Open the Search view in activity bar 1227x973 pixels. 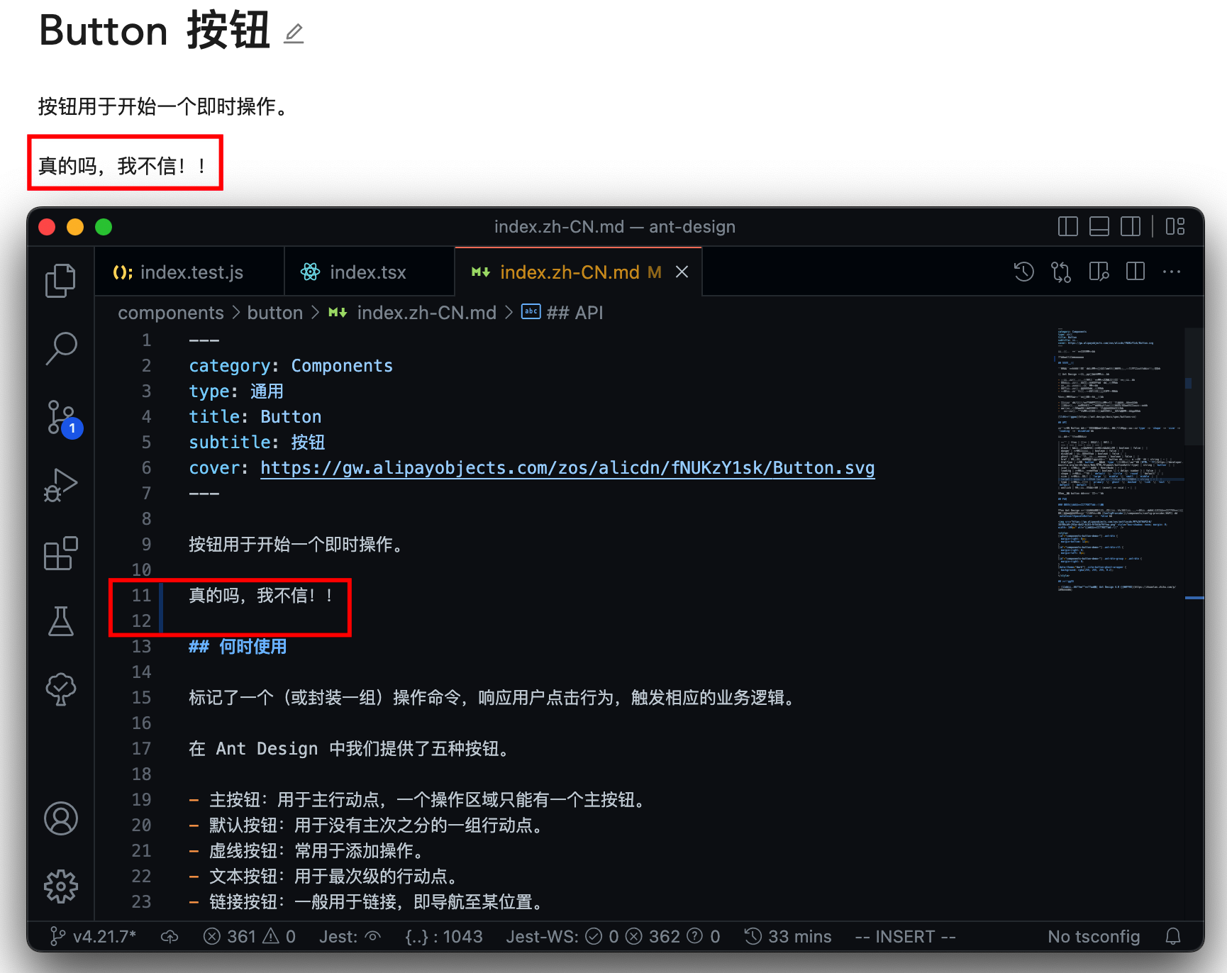point(61,348)
